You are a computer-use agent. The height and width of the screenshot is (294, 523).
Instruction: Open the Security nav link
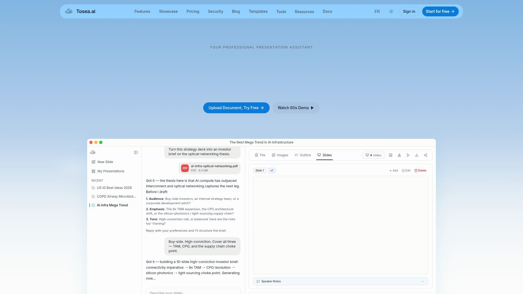215,11
